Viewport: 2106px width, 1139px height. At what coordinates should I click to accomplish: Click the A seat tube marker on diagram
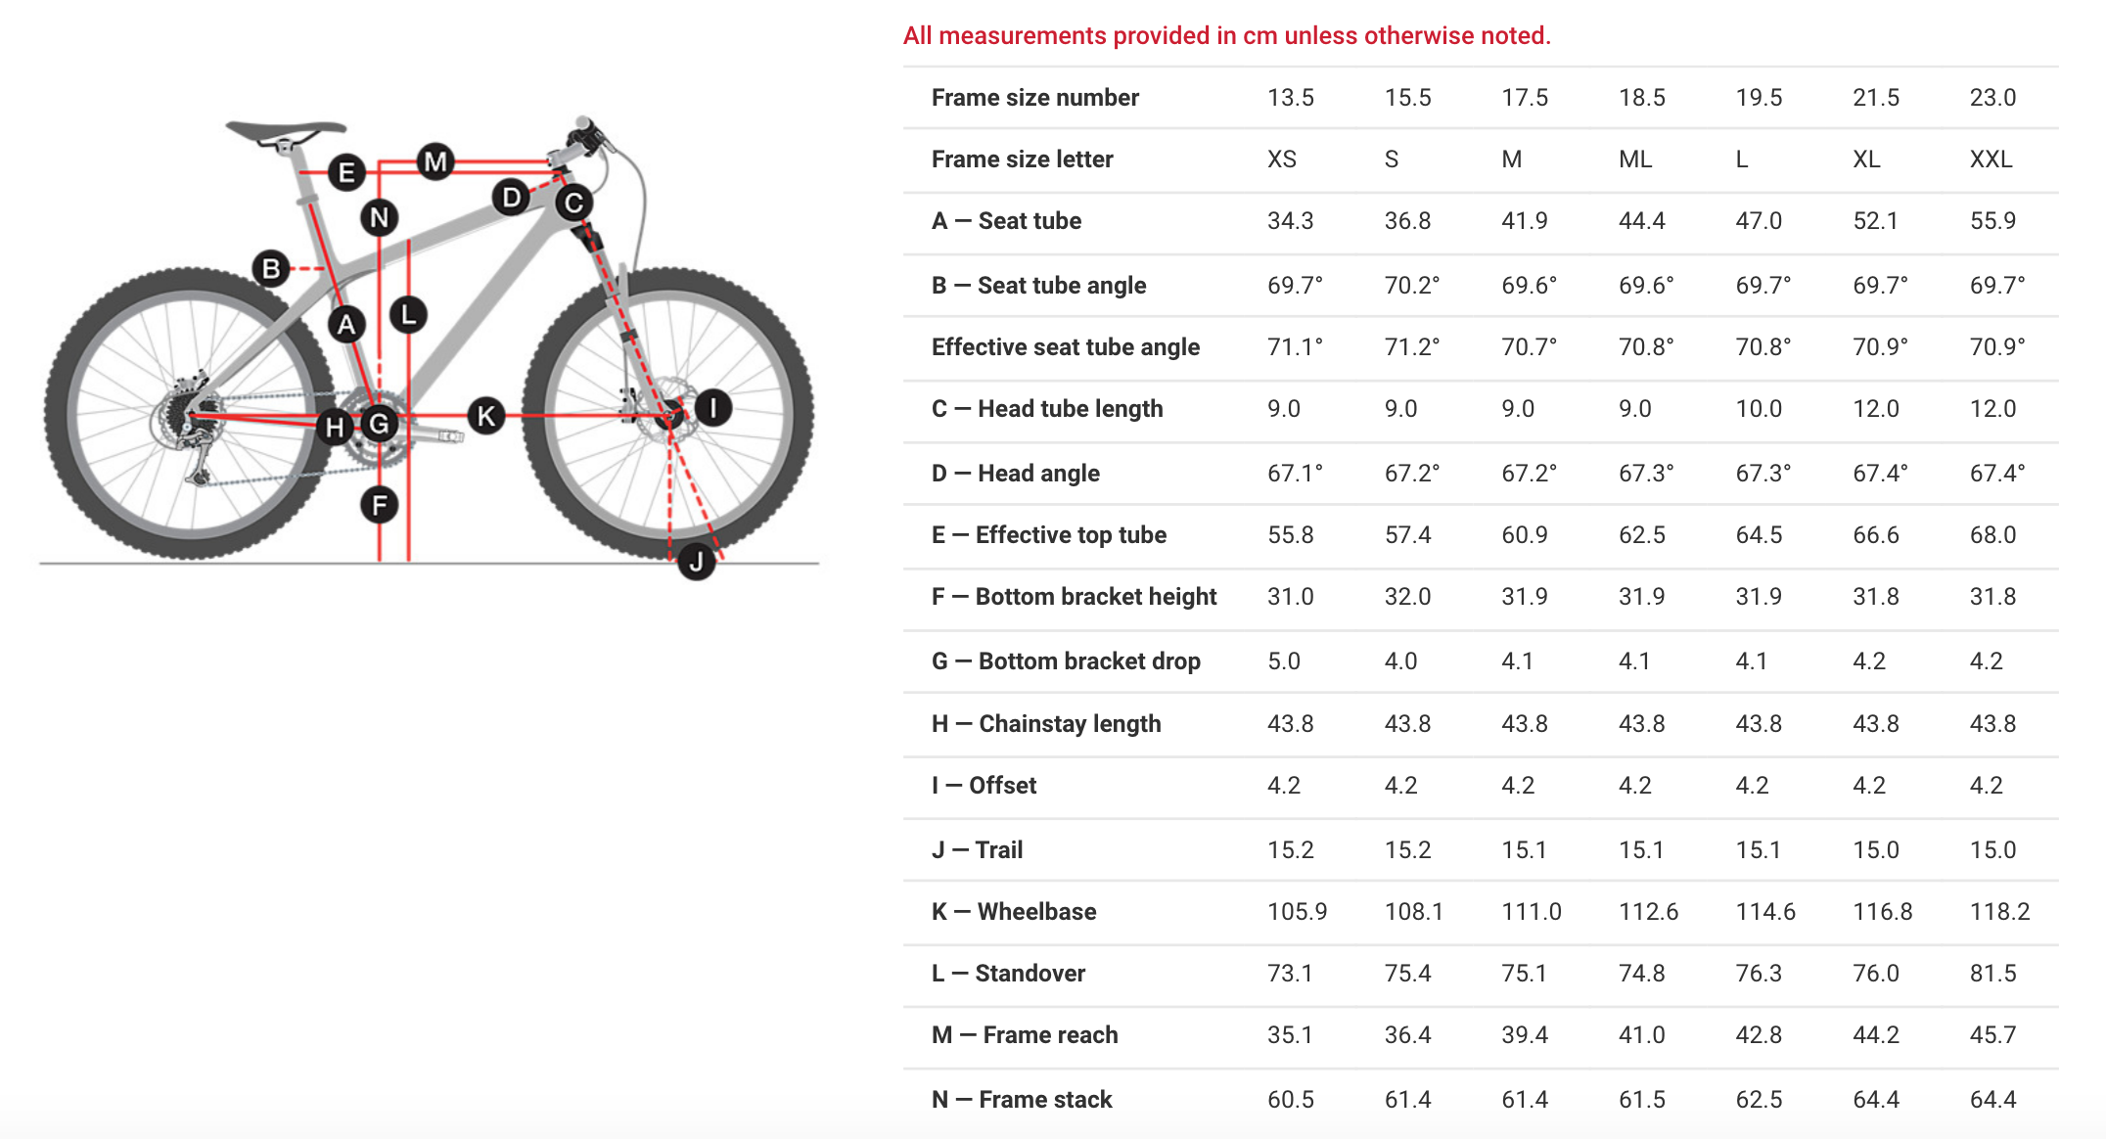tap(345, 325)
